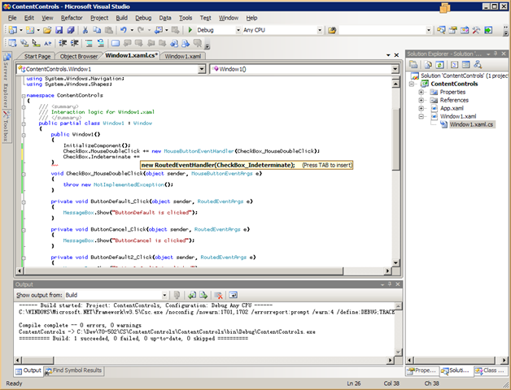Collapse the Window1.xaml node
511x390 pixels.
click(421, 116)
